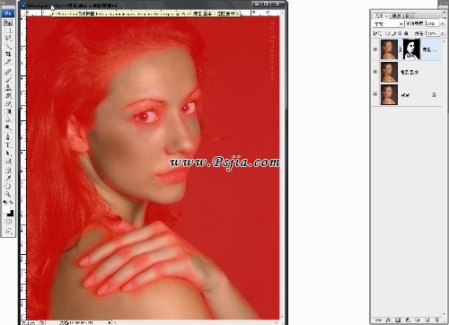This screenshot has height=325, width=449.
Task: Click the foreground color swatch
Action: click(x=7, y=210)
